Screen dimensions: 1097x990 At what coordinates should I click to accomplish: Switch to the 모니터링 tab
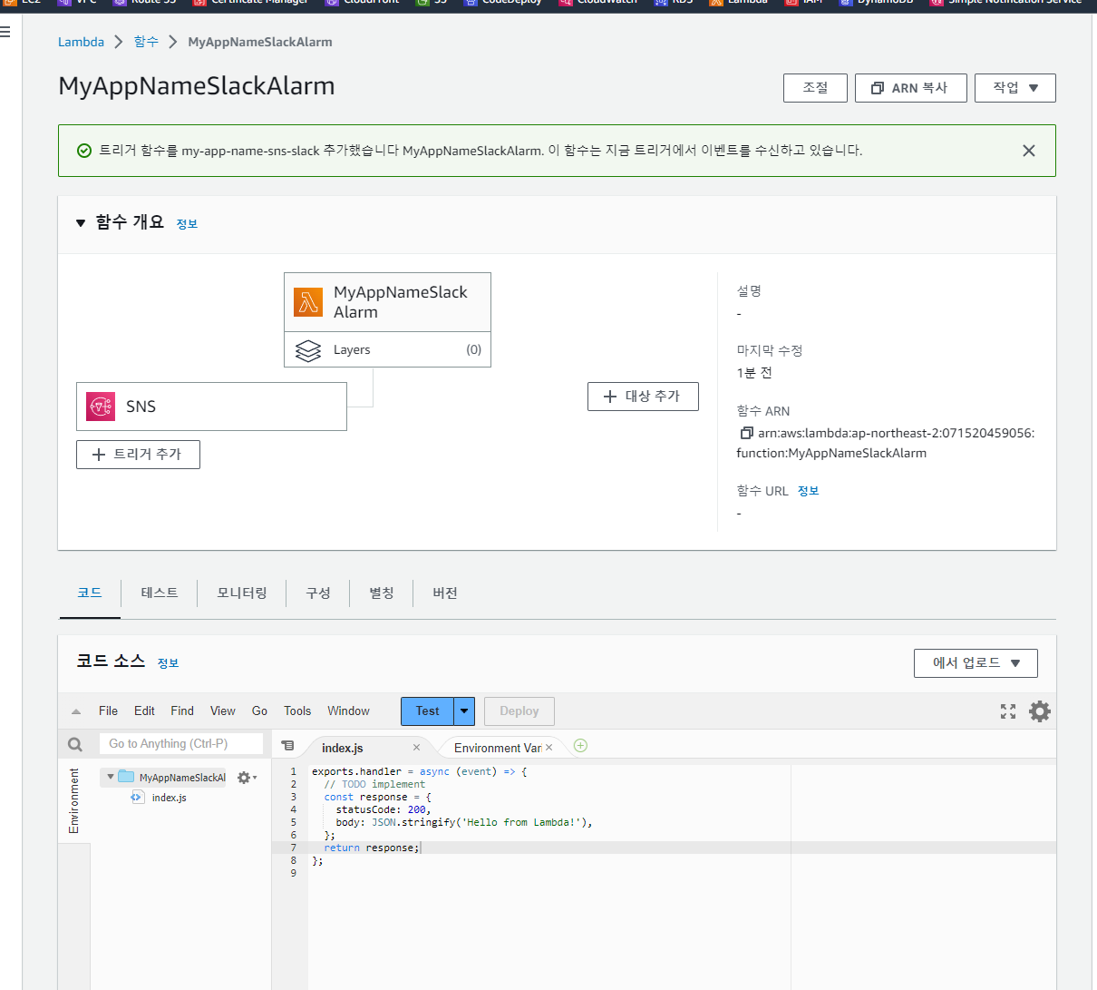242,593
